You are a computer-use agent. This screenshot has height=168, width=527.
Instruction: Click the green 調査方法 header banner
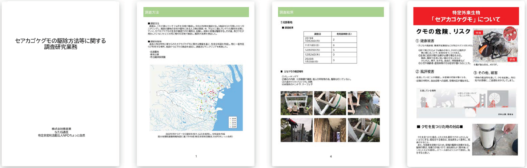click(x=196, y=12)
